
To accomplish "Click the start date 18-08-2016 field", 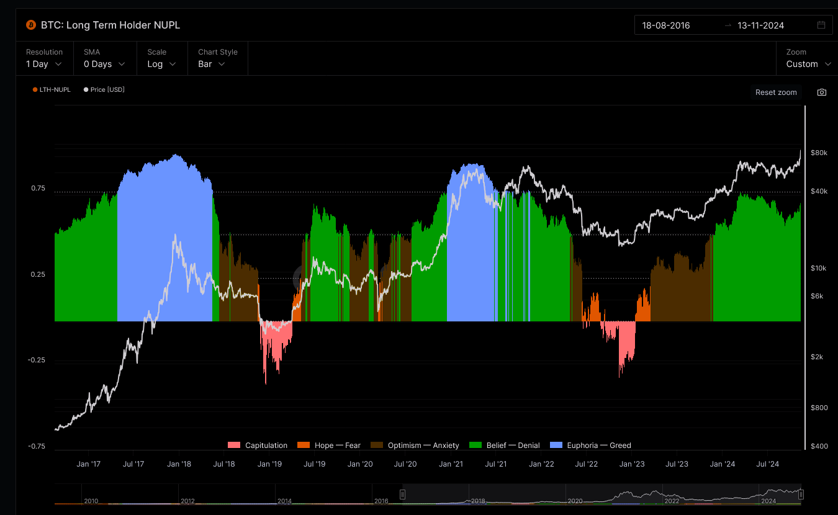I will [666, 25].
